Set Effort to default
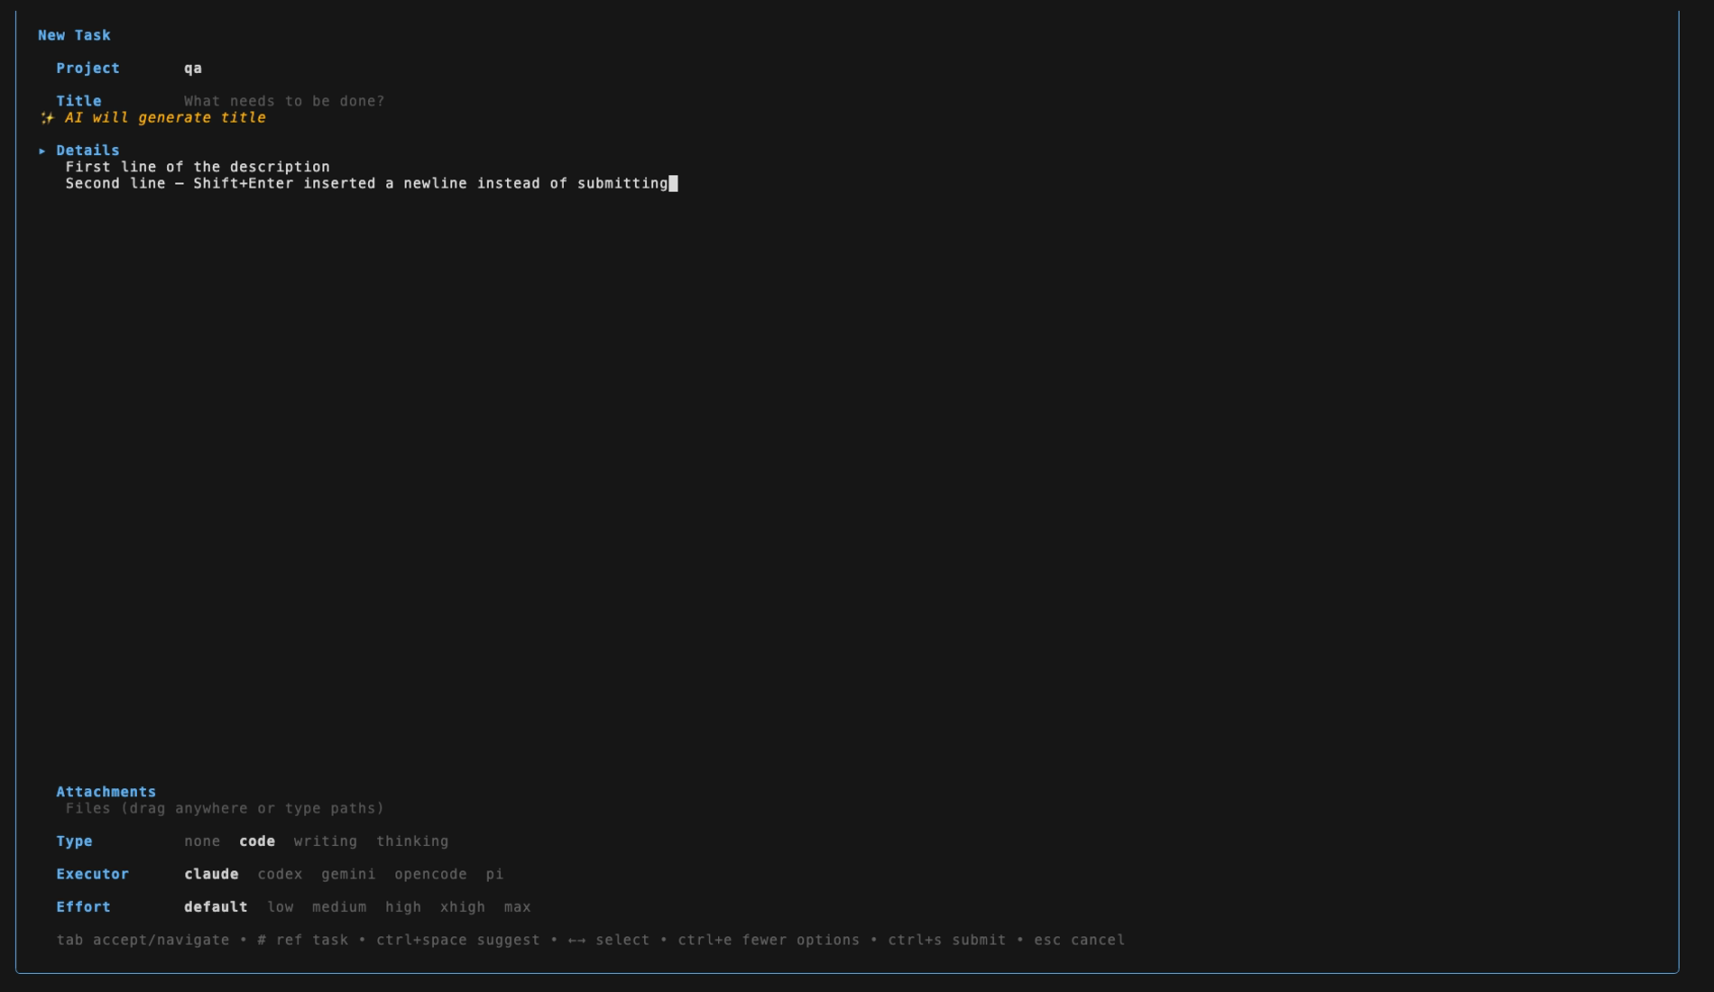Image resolution: width=1714 pixels, height=992 pixels. click(216, 907)
